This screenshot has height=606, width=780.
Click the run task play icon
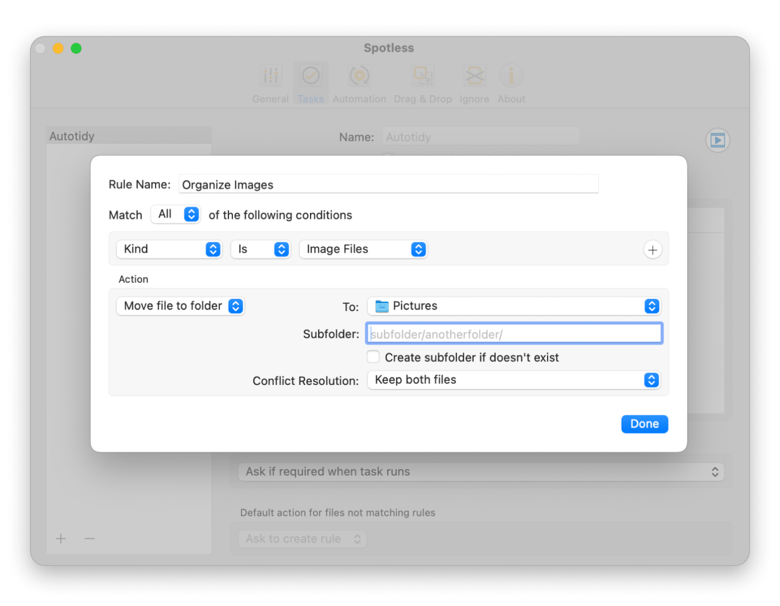(x=717, y=140)
